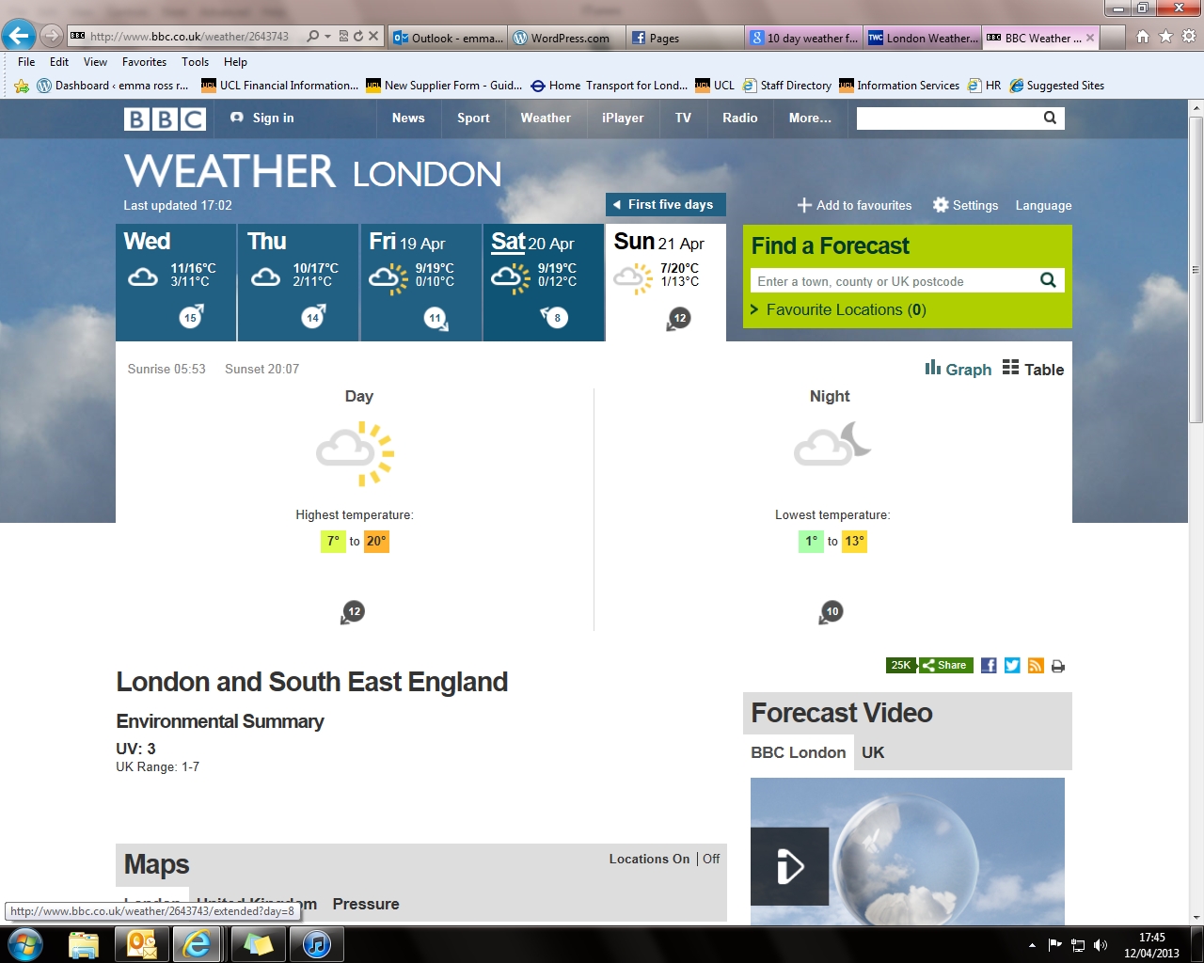Click Add to favourites

tap(855, 205)
